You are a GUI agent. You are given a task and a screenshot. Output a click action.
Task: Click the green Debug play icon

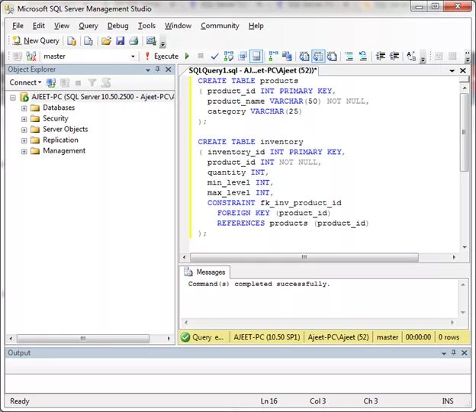[x=187, y=56]
